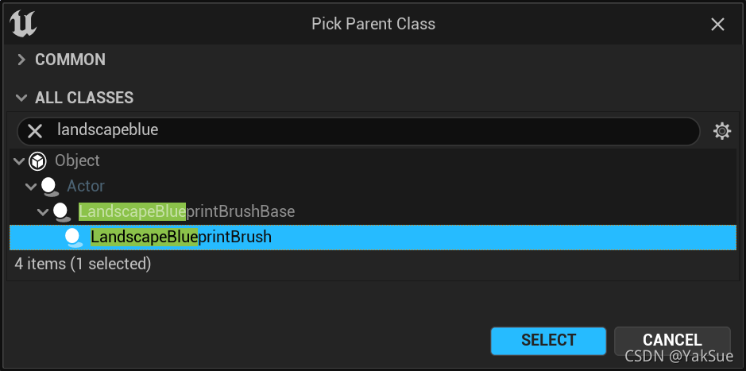Screen dimensions: 746x371
Task: Clear the class search text
Action: point(35,131)
